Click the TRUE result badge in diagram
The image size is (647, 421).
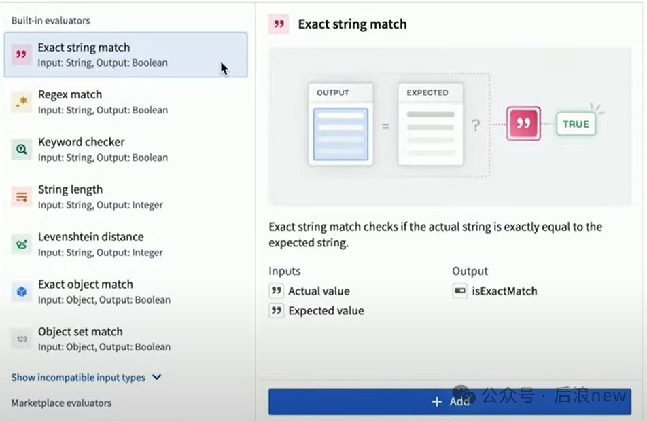576,124
